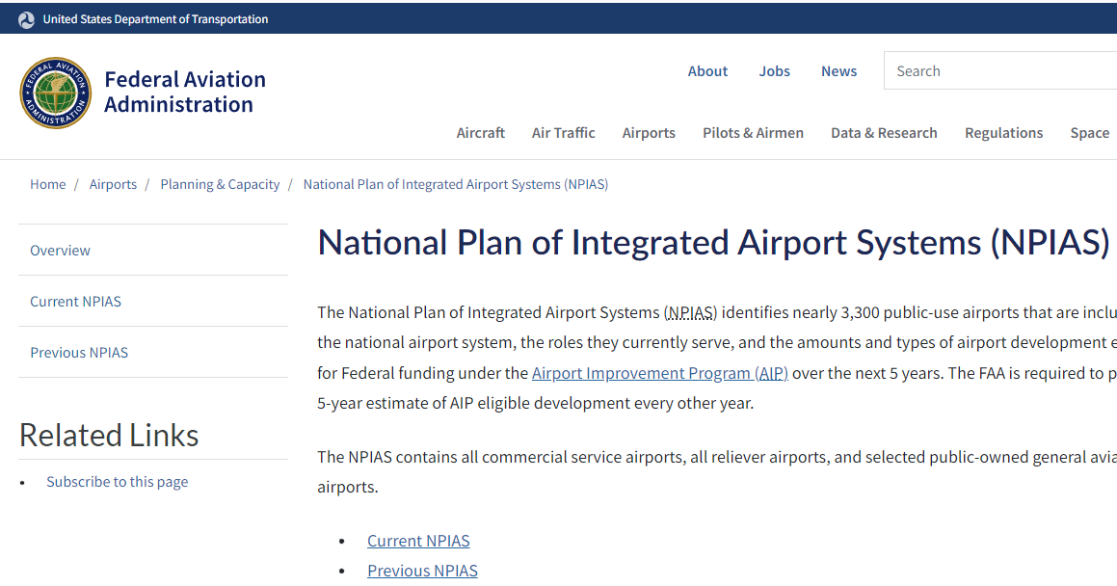Open the Space navigation menu
The image size is (1117, 586).
point(1089,133)
